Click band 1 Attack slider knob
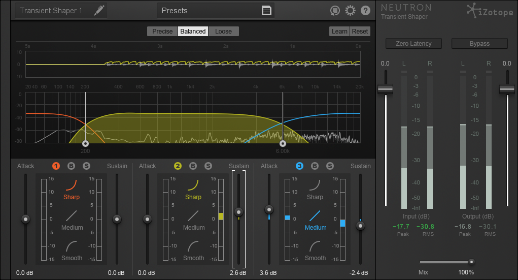This screenshot has height=280, width=518. point(25,219)
